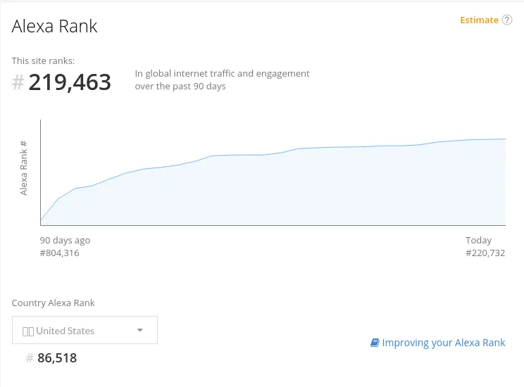Click the Alexa rank trend chart area
Viewport: 524px width, 387px height.
coord(273,172)
